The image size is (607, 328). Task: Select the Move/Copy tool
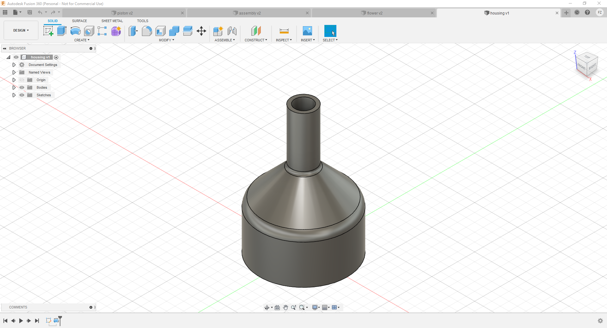[201, 31]
